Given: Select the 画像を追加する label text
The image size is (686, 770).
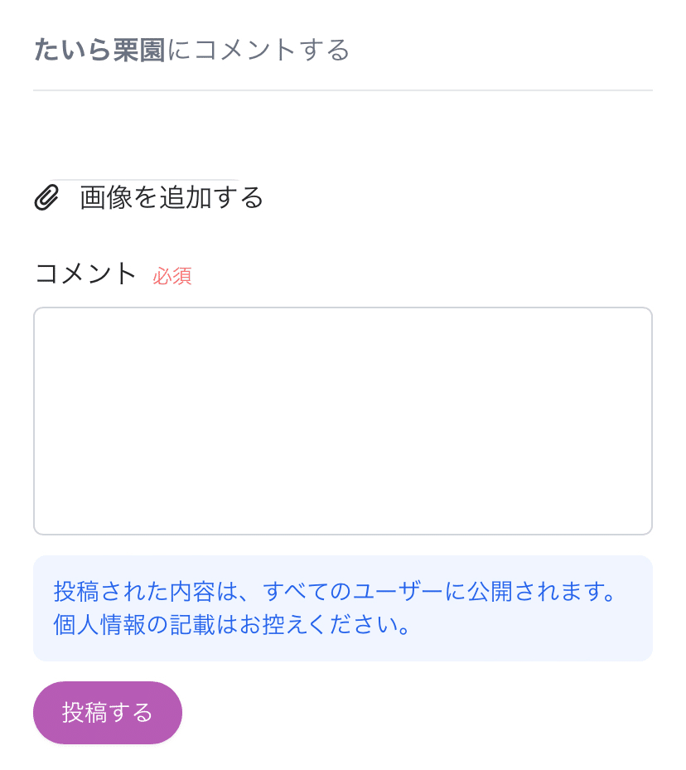Looking at the screenshot, I should [171, 197].
